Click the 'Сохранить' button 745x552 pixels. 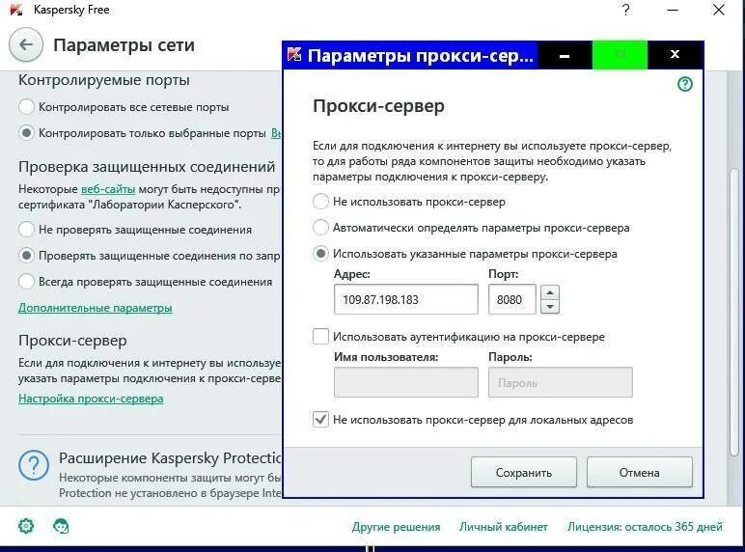point(524,472)
